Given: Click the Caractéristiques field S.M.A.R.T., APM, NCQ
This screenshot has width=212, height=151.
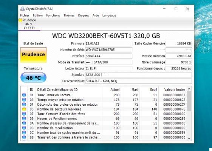Looking at the screenshot, I should click(138, 81).
